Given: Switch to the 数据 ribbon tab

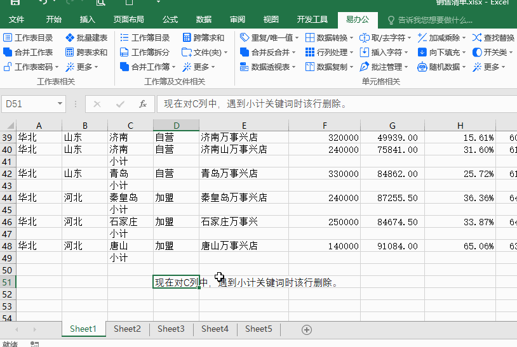Looking at the screenshot, I should (204, 20).
